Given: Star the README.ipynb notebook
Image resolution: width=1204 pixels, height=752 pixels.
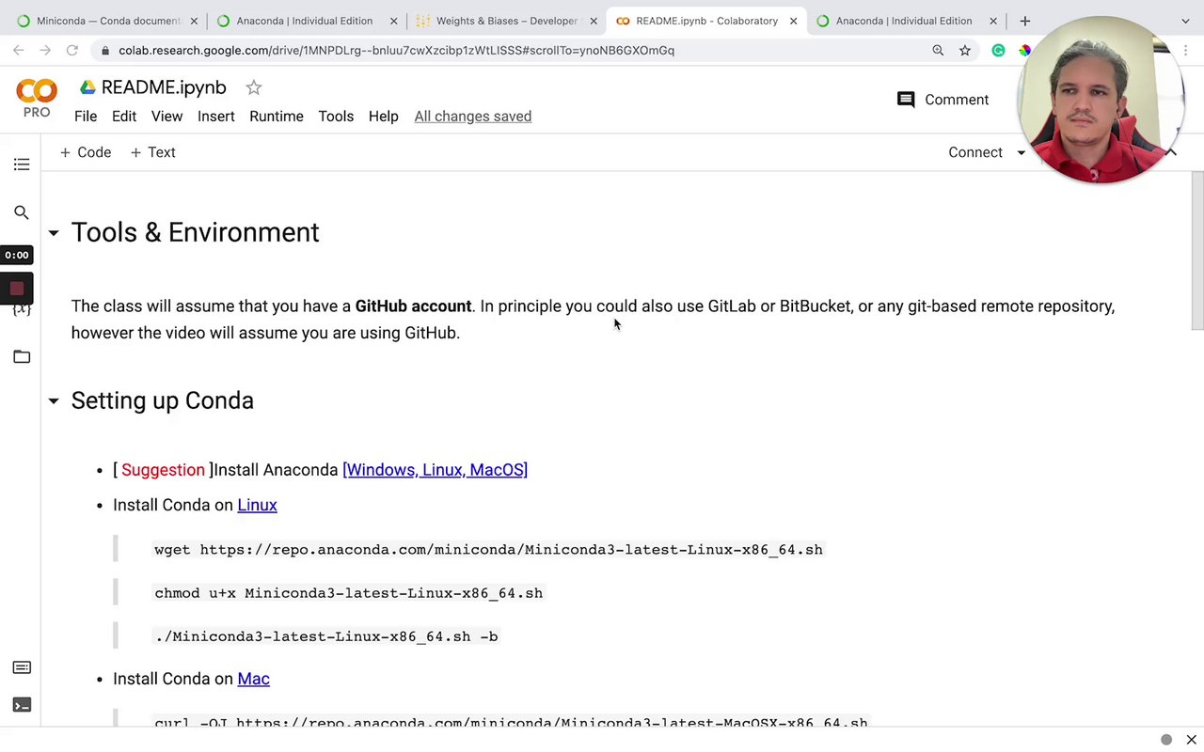Looking at the screenshot, I should coord(254,87).
